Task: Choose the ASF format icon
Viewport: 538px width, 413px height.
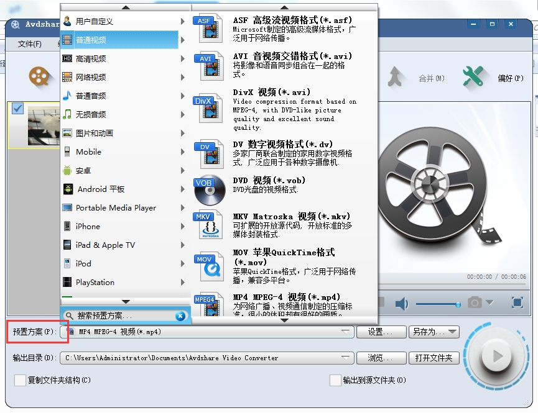Action: [x=209, y=29]
